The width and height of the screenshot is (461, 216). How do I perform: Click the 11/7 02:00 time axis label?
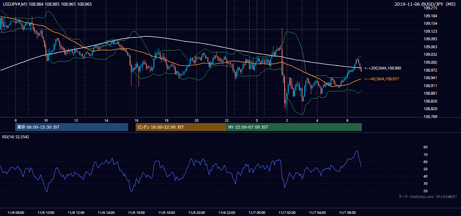287,213
